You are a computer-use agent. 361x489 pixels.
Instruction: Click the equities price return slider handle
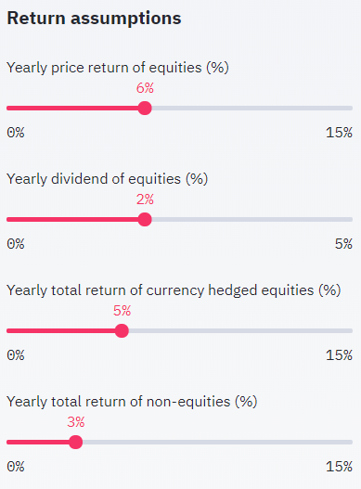coord(145,108)
